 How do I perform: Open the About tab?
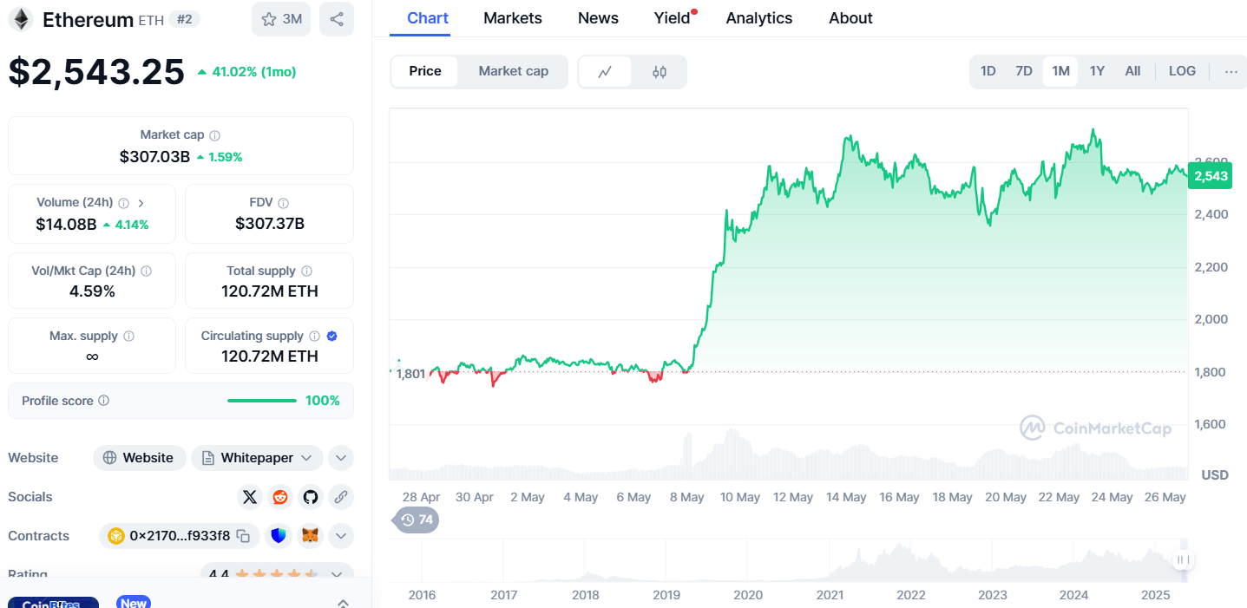pyautogui.click(x=850, y=18)
